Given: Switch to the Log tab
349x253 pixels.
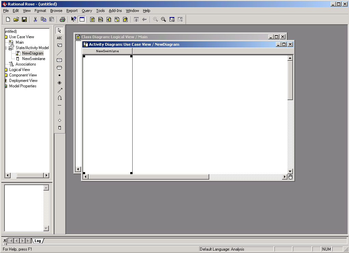Looking at the screenshot, I should [x=38, y=241].
